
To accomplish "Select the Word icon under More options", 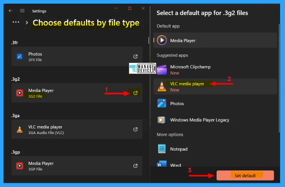I will 162,164.
